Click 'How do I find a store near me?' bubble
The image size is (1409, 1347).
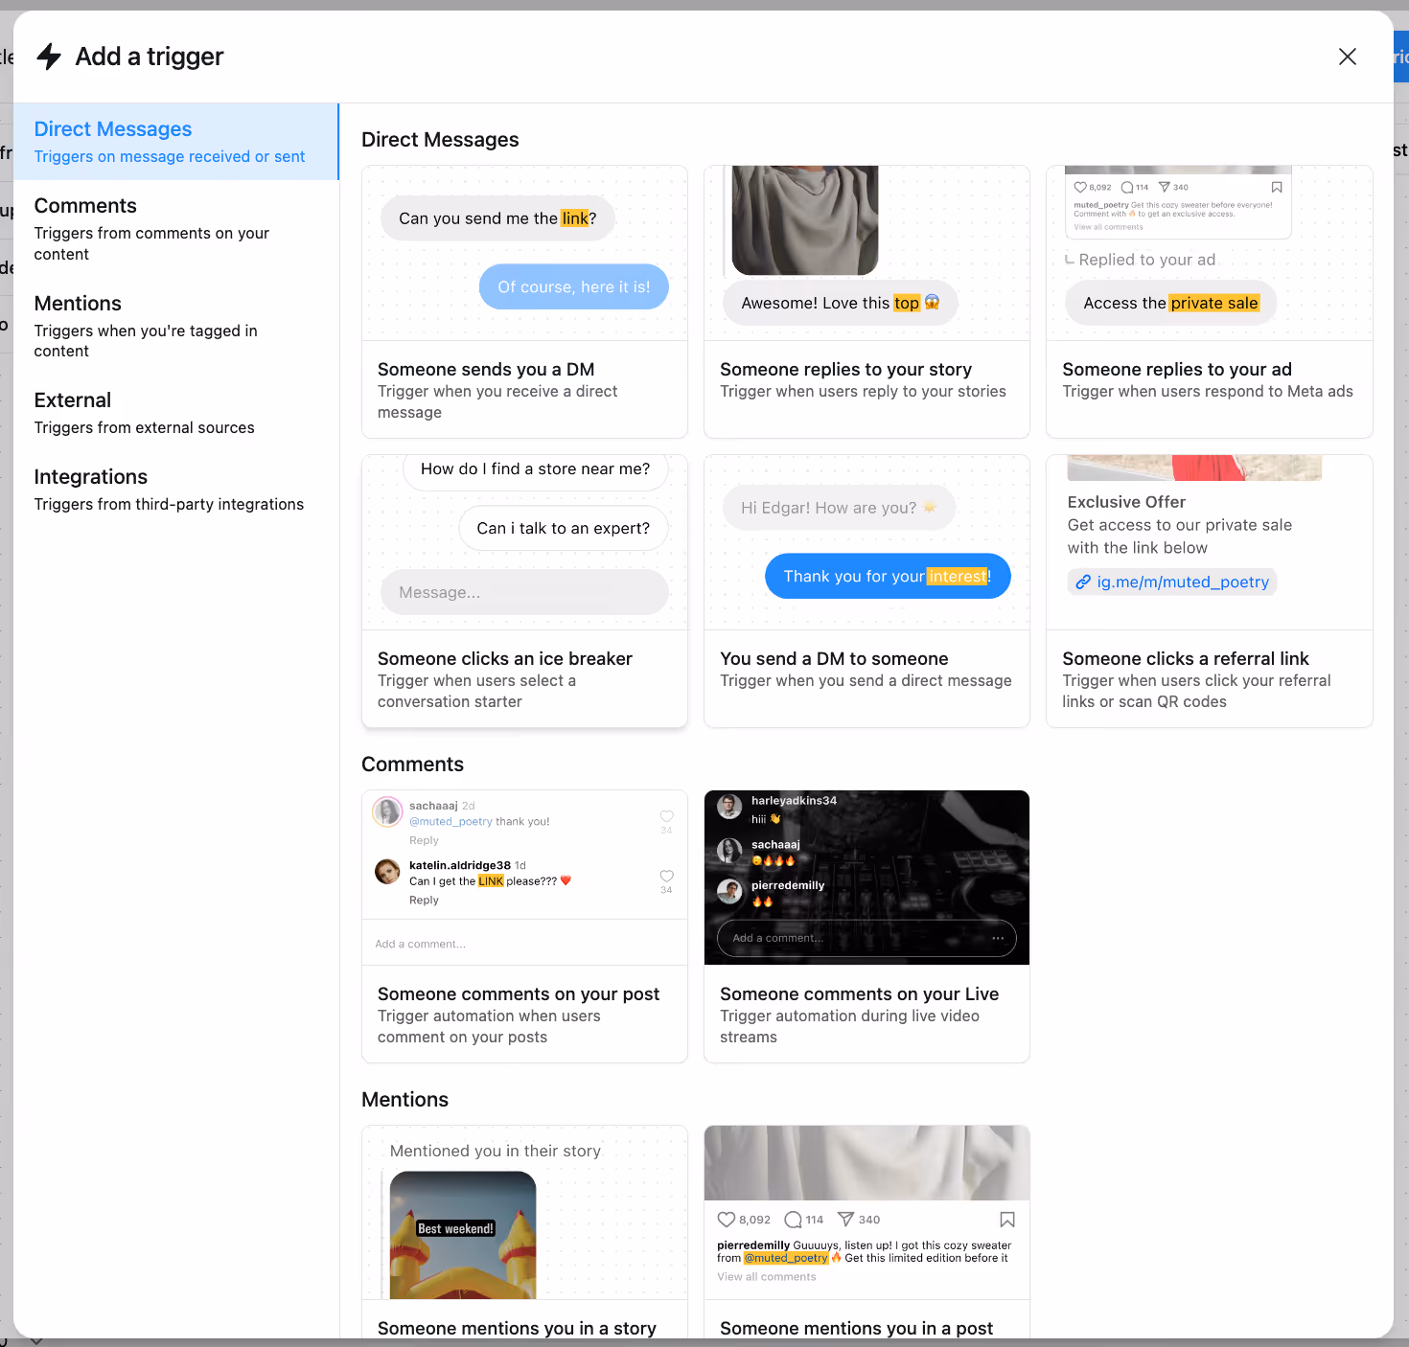(535, 469)
